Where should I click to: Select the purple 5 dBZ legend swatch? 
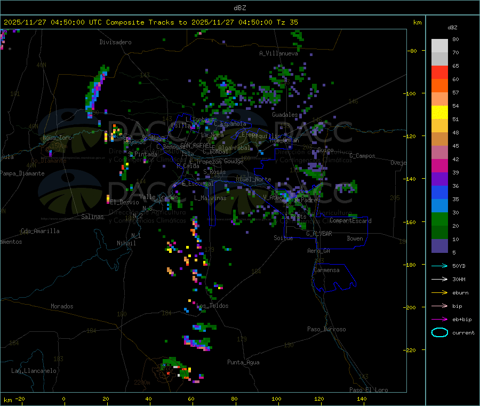(439, 245)
